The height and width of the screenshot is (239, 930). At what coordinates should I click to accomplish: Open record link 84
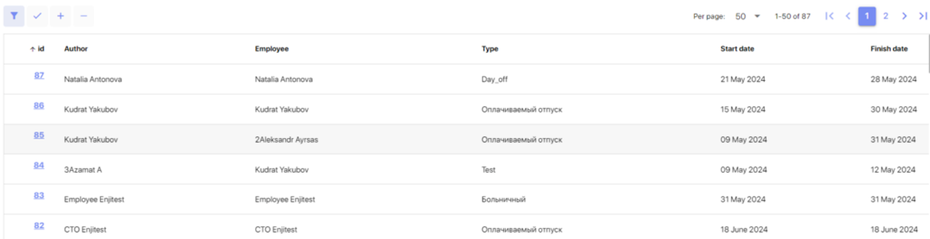39,165
